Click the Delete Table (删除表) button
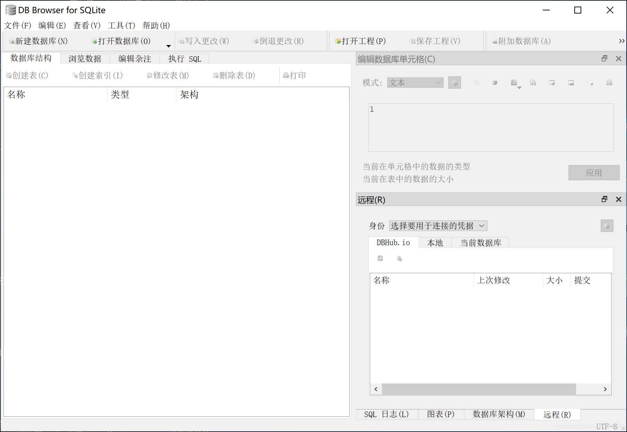The image size is (627, 432). coord(234,76)
